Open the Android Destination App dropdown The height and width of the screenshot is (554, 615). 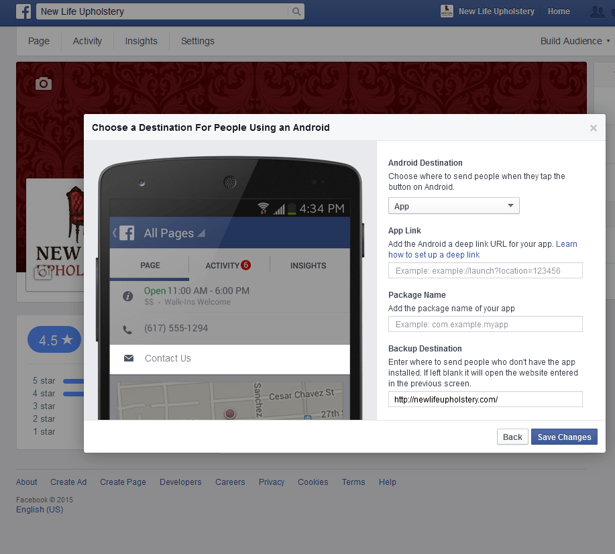(453, 206)
